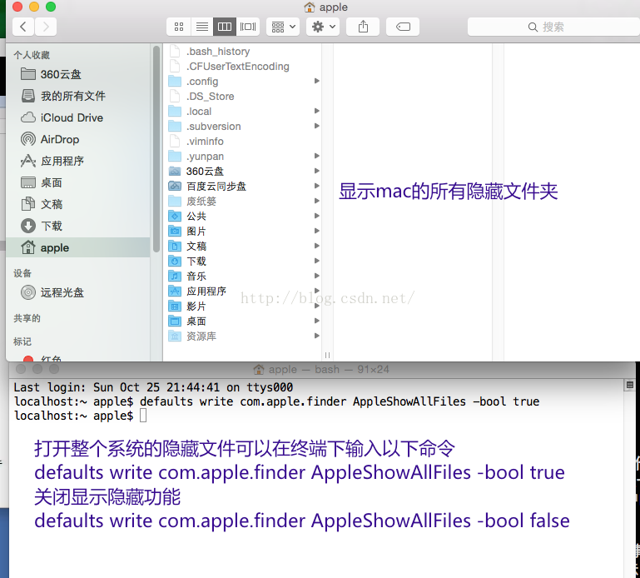Viewport: 640px width, 578px height.
Task: Go forward with the Finder forward arrow
Action: coord(46,27)
